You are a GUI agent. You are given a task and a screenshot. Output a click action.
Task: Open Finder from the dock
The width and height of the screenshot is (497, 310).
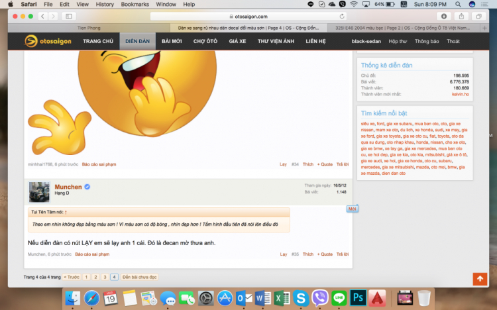pyautogui.click(x=73, y=298)
